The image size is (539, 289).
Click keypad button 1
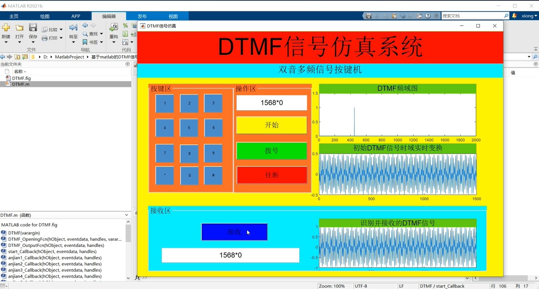(165, 103)
